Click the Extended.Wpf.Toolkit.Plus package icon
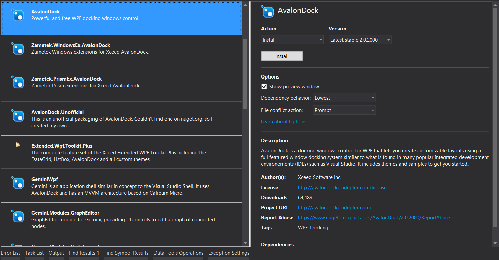 click(x=18, y=145)
